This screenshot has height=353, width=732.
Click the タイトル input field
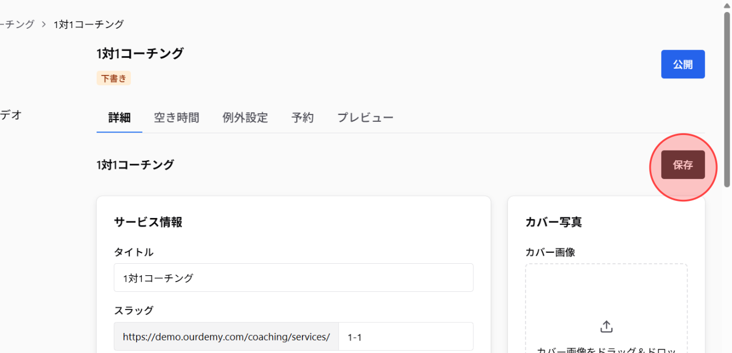click(x=293, y=277)
